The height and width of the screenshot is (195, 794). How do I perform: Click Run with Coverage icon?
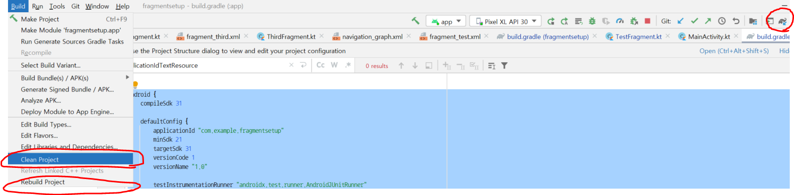(606, 21)
